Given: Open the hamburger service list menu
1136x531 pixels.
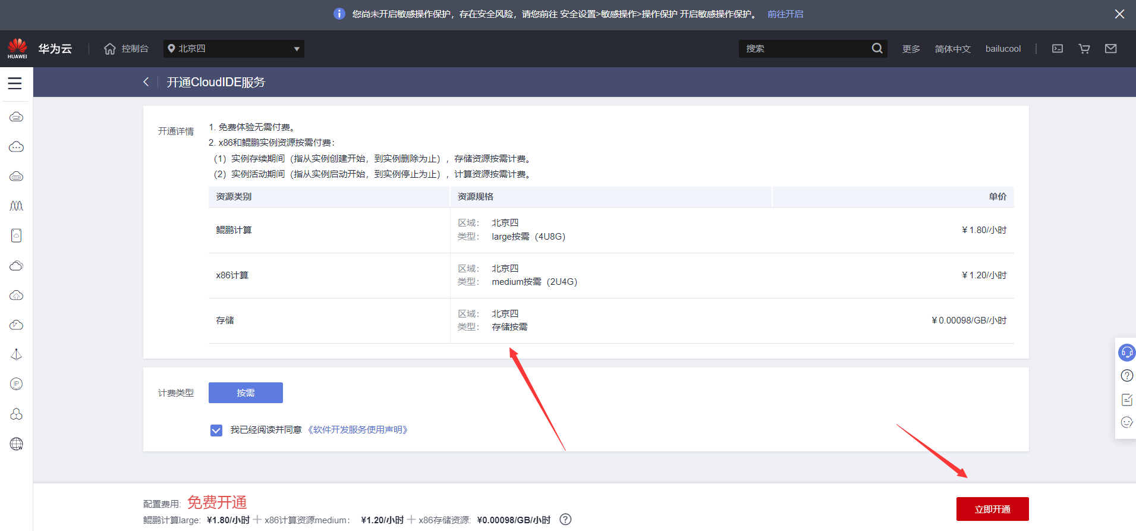Looking at the screenshot, I should click(15, 83).
